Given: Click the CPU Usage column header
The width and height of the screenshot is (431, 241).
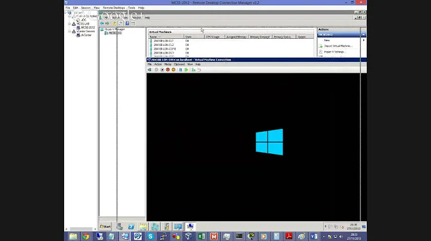Looking at the screenshot, I should pyautogui.click(x=214, y=37).
